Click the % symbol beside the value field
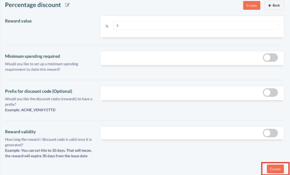Image resolution: width=290 pixels, height=175 pixels. click(107, 26)
